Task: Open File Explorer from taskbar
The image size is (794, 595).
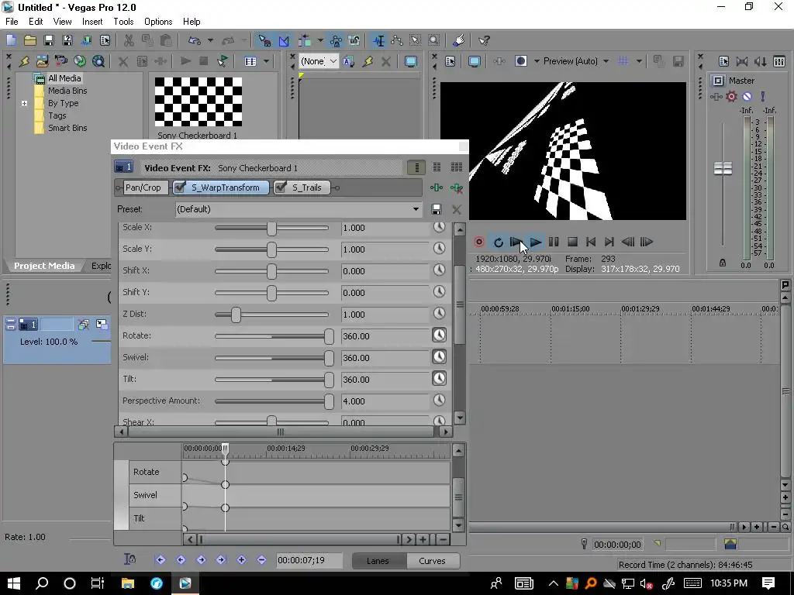Action: pos(128,583)
